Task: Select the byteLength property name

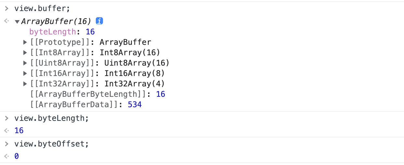Action: [x=53, y=32]
